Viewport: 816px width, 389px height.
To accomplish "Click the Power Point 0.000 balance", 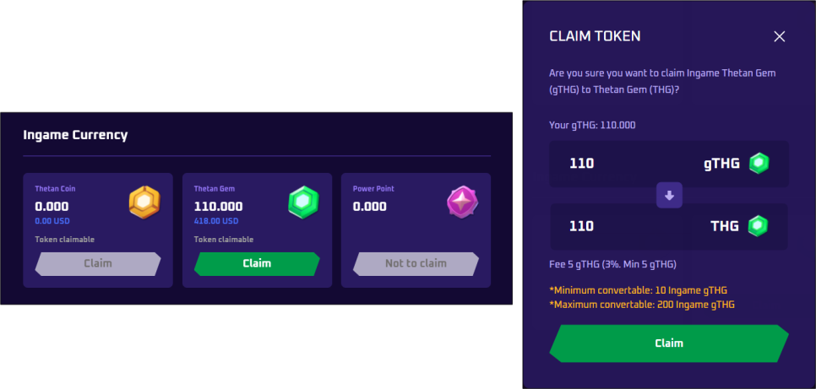I will [x=370, y=206].
